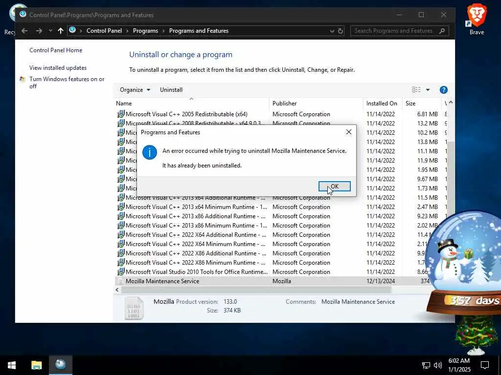
Task: Click the vertical scrollbar up arrow
Action: [x=451, y=103]
